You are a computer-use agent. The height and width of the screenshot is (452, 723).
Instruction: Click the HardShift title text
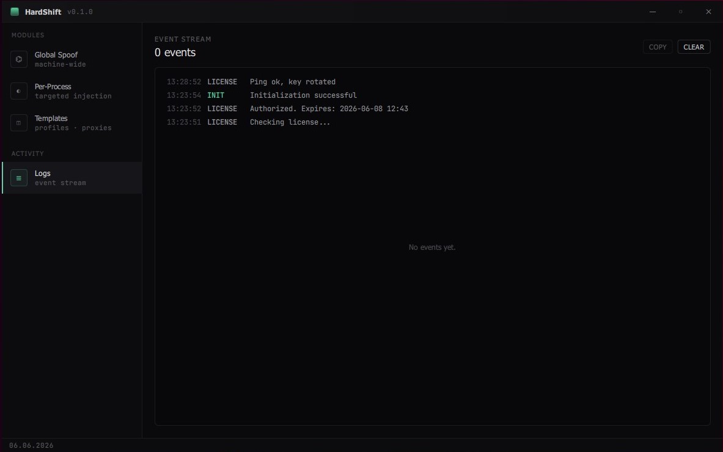pyautogui.click(x=43, y=12)
